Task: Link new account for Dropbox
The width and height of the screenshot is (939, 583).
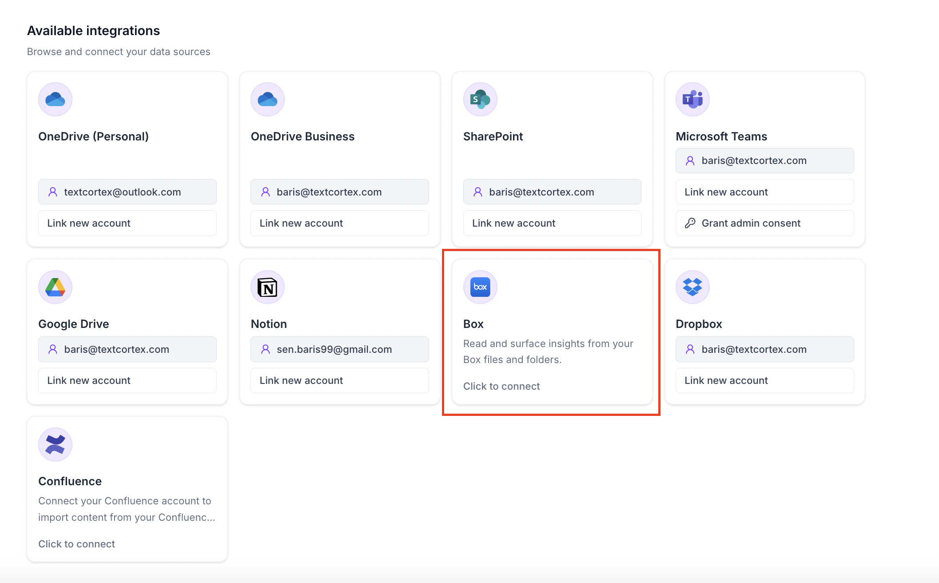Action: click(765, 380)
